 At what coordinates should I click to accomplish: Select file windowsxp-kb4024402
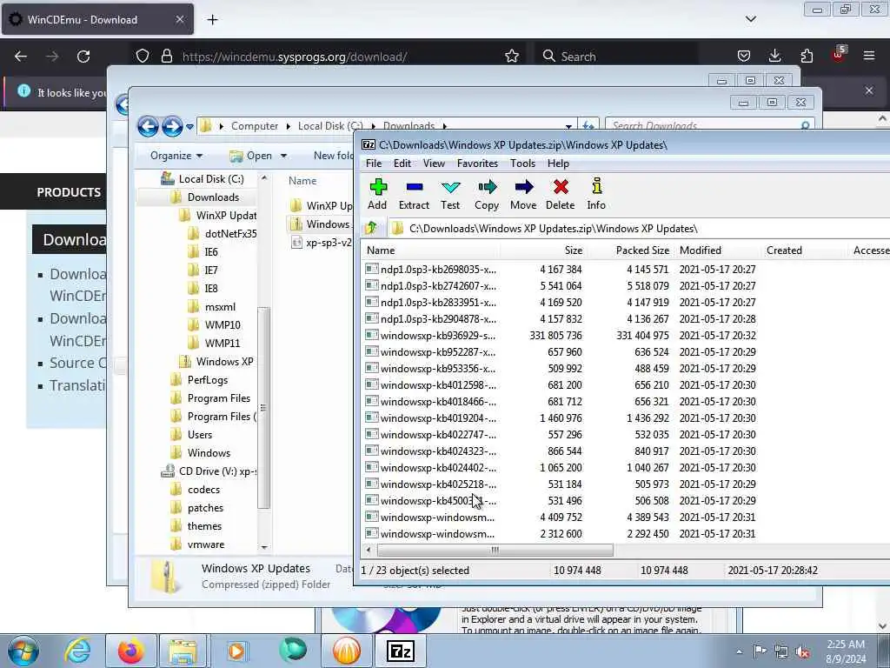(431, 468)
